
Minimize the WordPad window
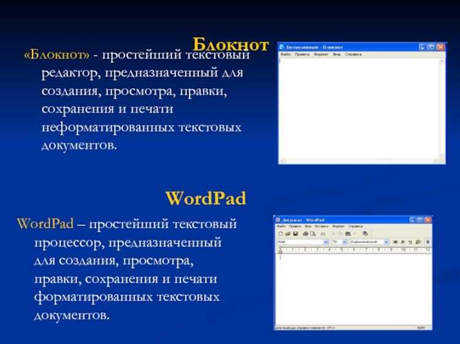[x=413, y=220]
